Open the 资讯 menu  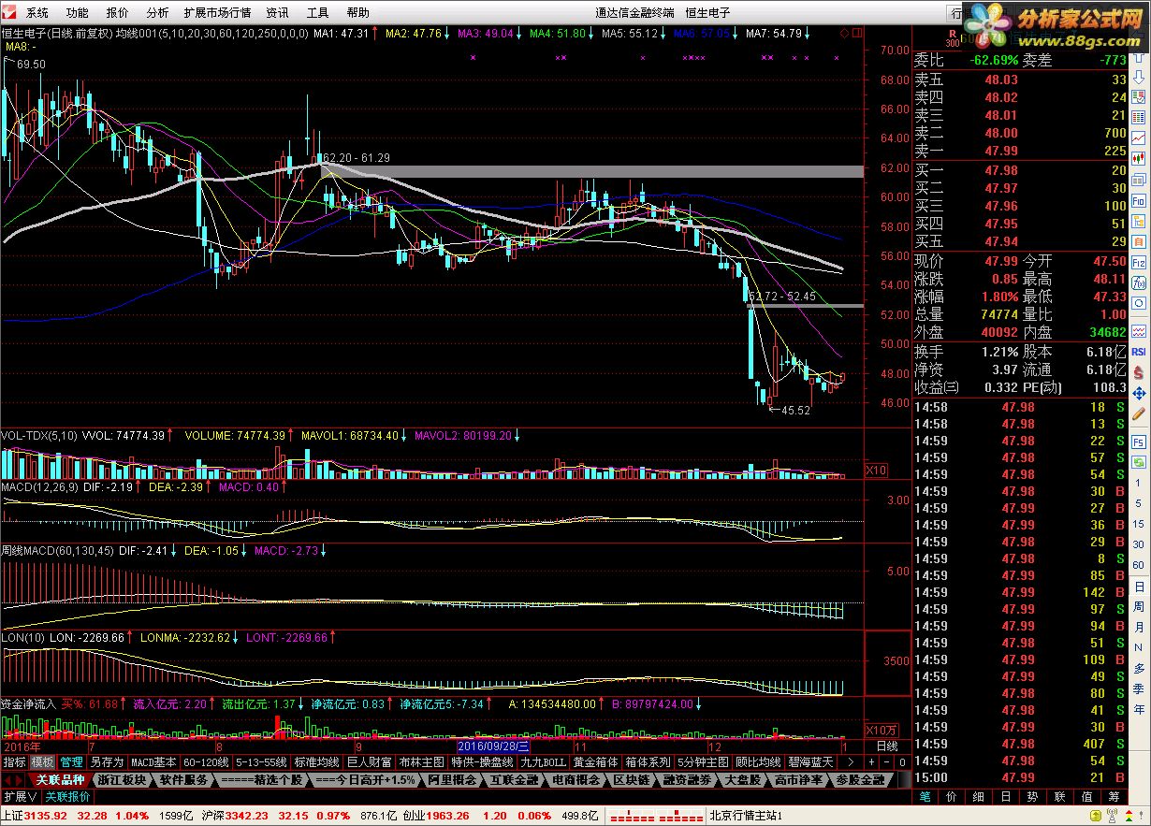[277, 13]
